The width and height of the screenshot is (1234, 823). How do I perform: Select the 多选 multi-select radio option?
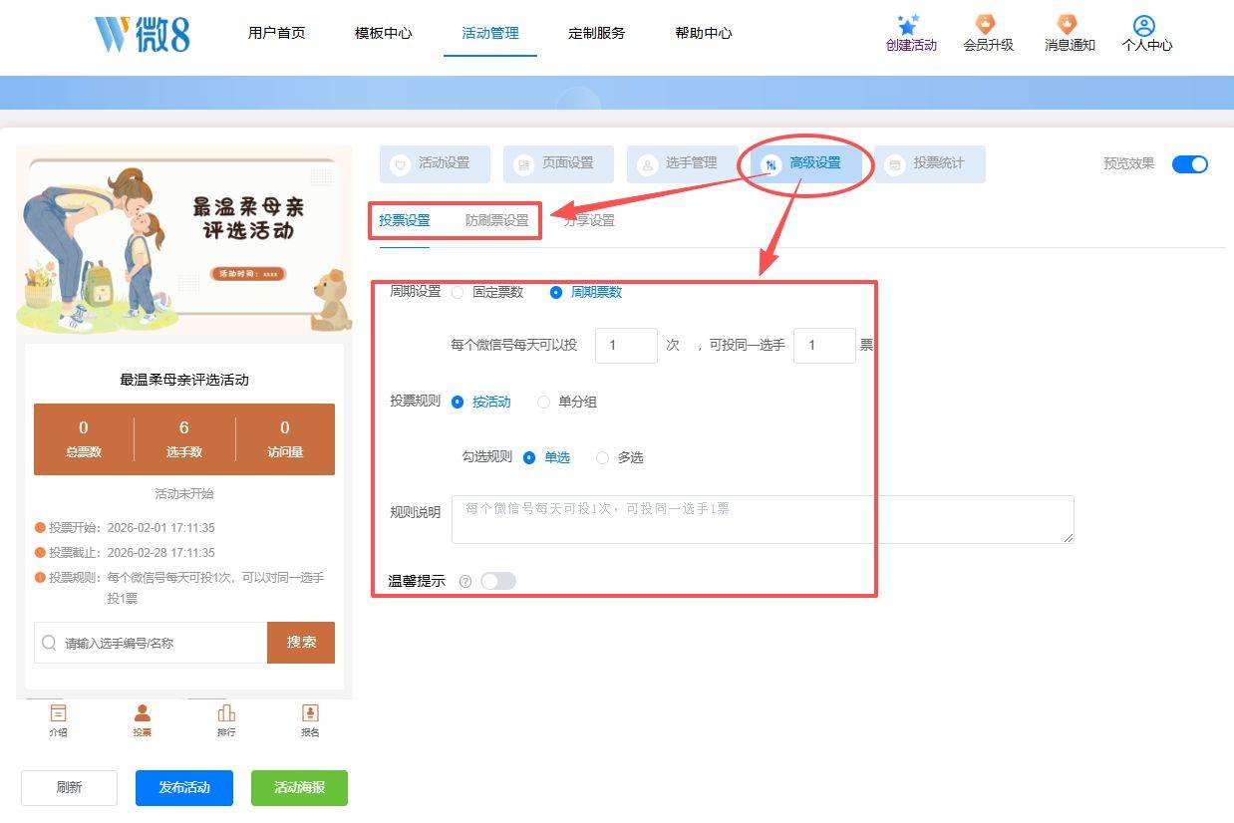click(x=602, y=458)
